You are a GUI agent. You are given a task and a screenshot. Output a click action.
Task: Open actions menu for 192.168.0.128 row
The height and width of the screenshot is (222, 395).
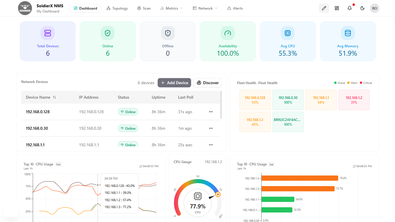(211, 112)
